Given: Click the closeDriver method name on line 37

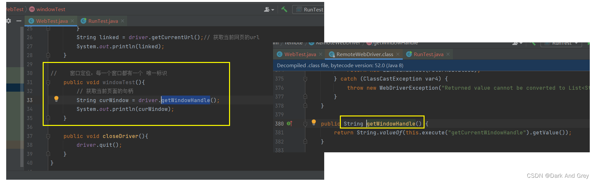Looking at the screenshot, I should [121, 136].
